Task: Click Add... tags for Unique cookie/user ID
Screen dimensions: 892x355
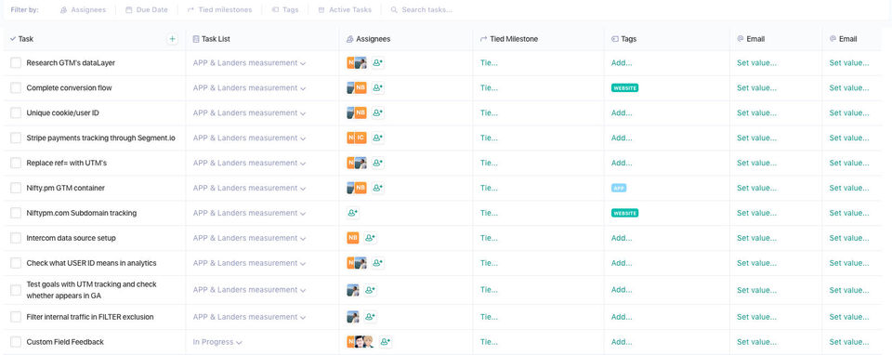Action: (622, 113)
